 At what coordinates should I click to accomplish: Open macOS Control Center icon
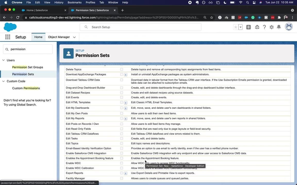tap(254, 3)
